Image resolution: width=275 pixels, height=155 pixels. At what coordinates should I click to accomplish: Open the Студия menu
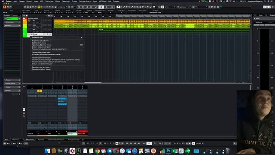tap(74, 1)
